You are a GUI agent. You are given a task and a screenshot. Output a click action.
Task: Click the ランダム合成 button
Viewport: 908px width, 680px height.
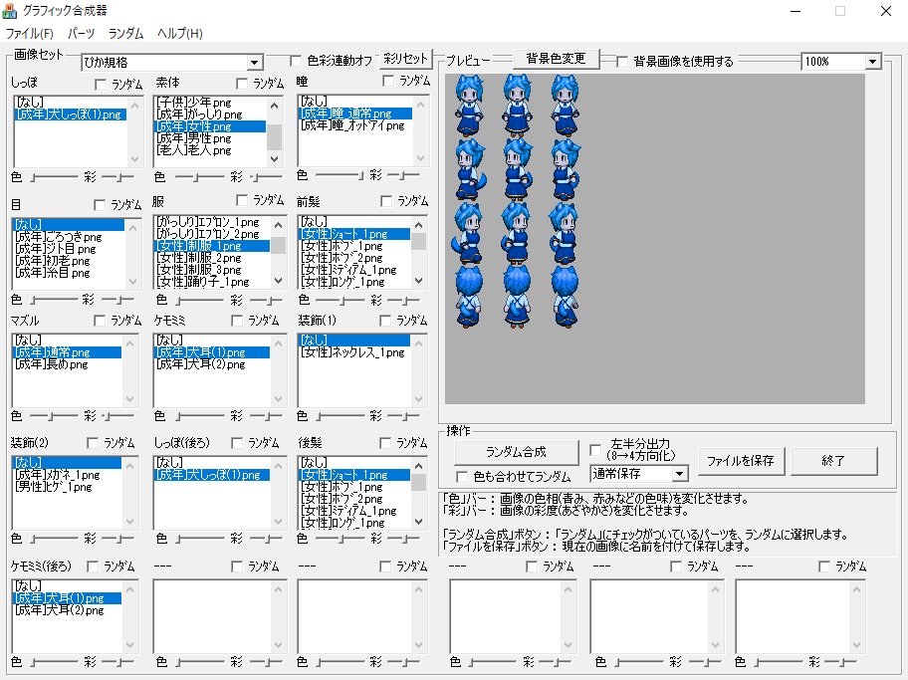(x=516, y=452)
